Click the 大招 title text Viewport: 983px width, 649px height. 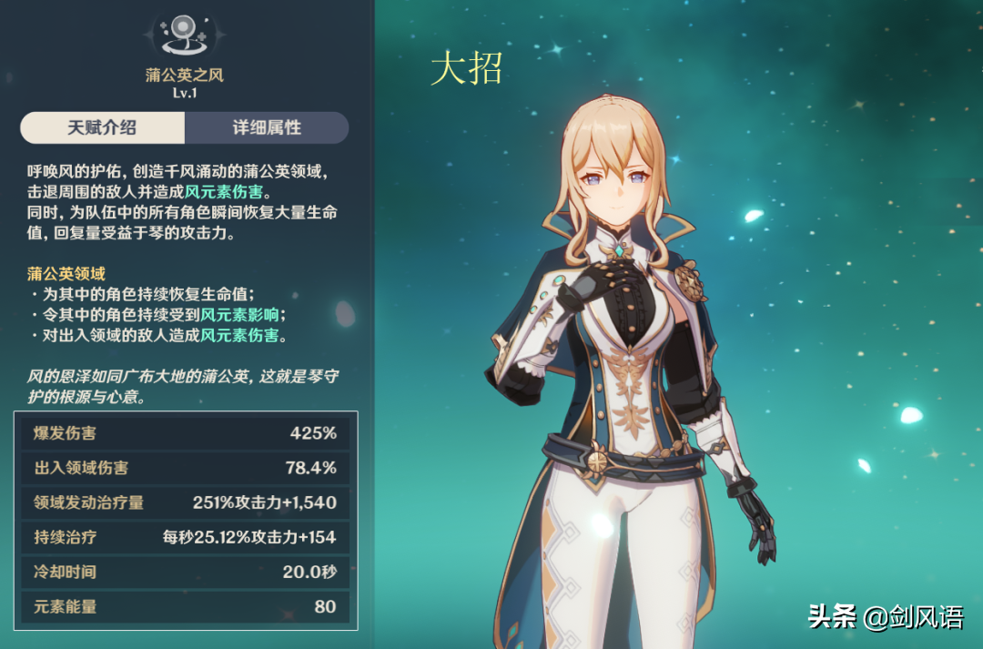467,68
